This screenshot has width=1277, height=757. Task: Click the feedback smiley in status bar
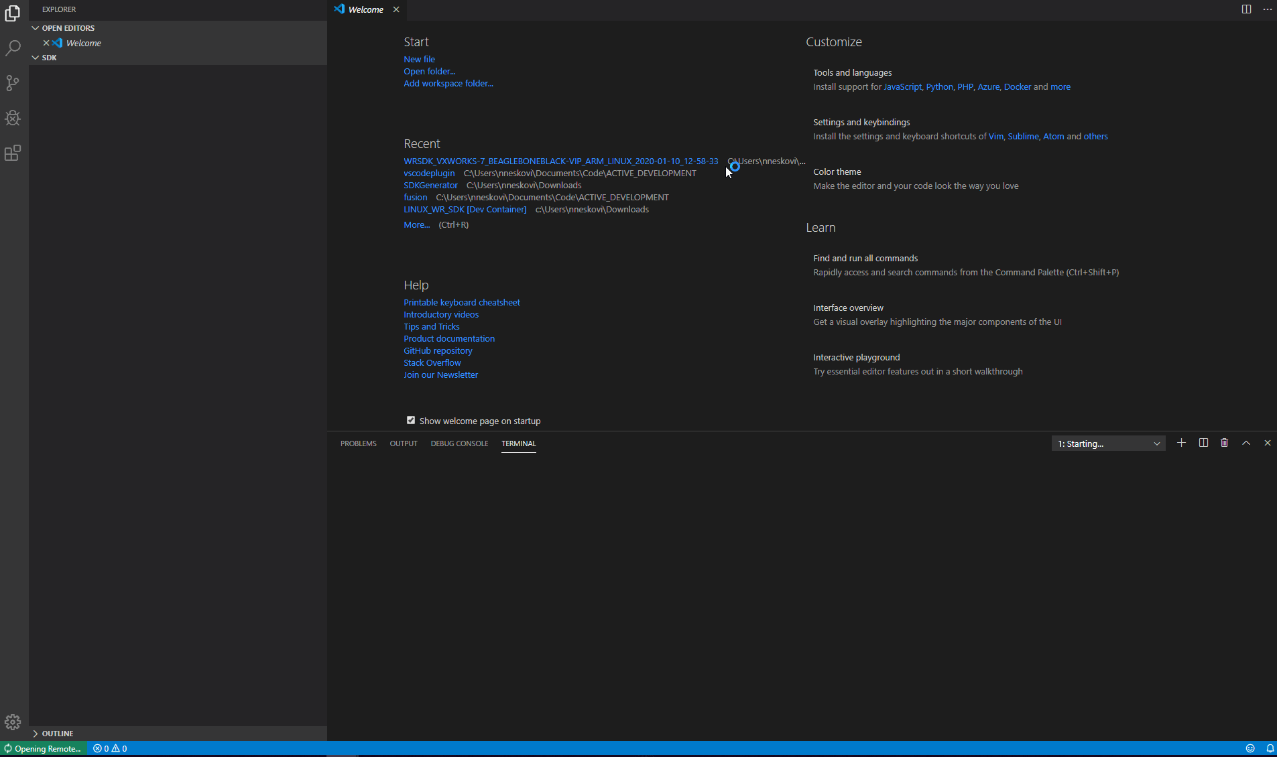pos(1250,748)
